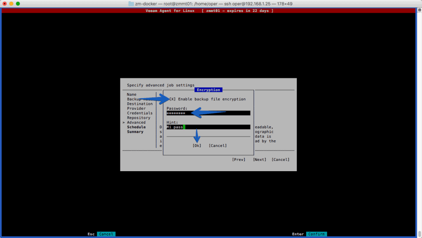Click the Esc Cancel hint at bottom
The width and height of the screenshot is (422, 238).
click(101, 234)
